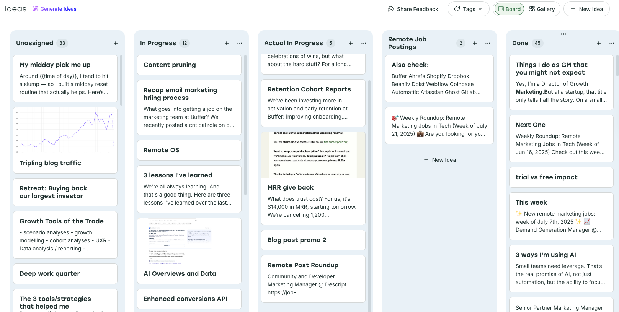Open Actual In Progress column ellipsis menu
619x312 pixels.
tap(364, 43)
